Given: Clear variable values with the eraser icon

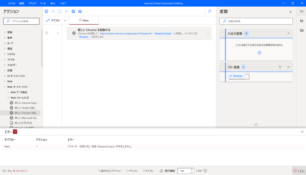Looking at the screenshot, I should 256,124.
